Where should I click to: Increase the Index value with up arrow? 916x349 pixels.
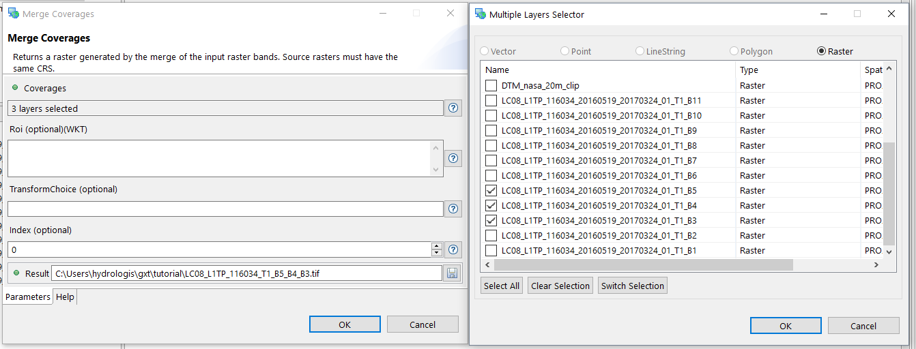click(x=437, y=246)
